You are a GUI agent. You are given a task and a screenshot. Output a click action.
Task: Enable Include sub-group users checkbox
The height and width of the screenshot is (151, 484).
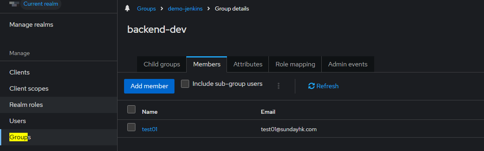pos(185,84)
